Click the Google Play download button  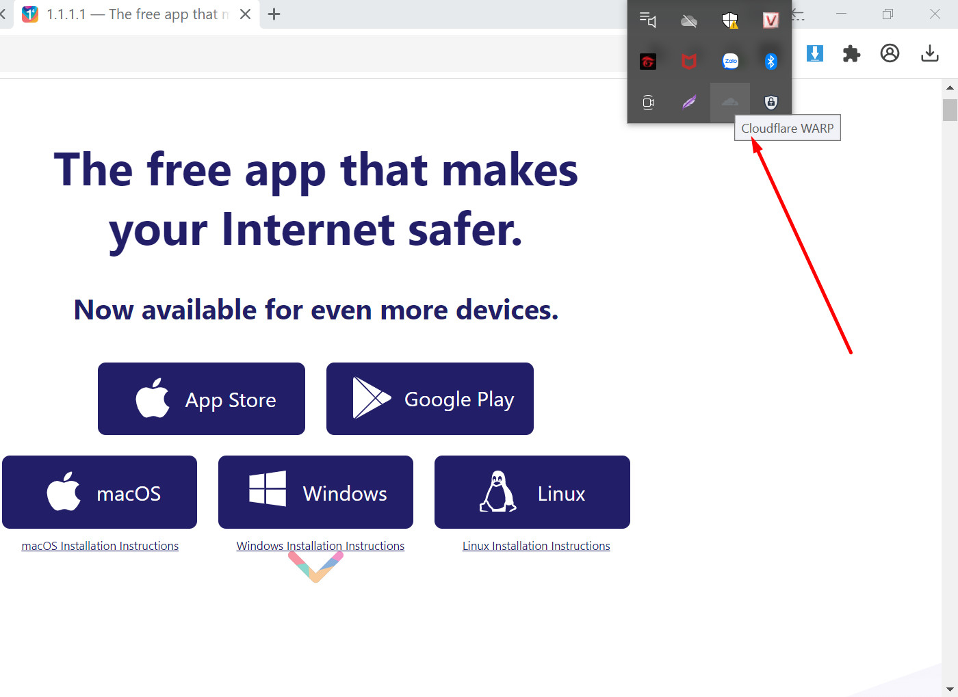(x=430, y=399)
